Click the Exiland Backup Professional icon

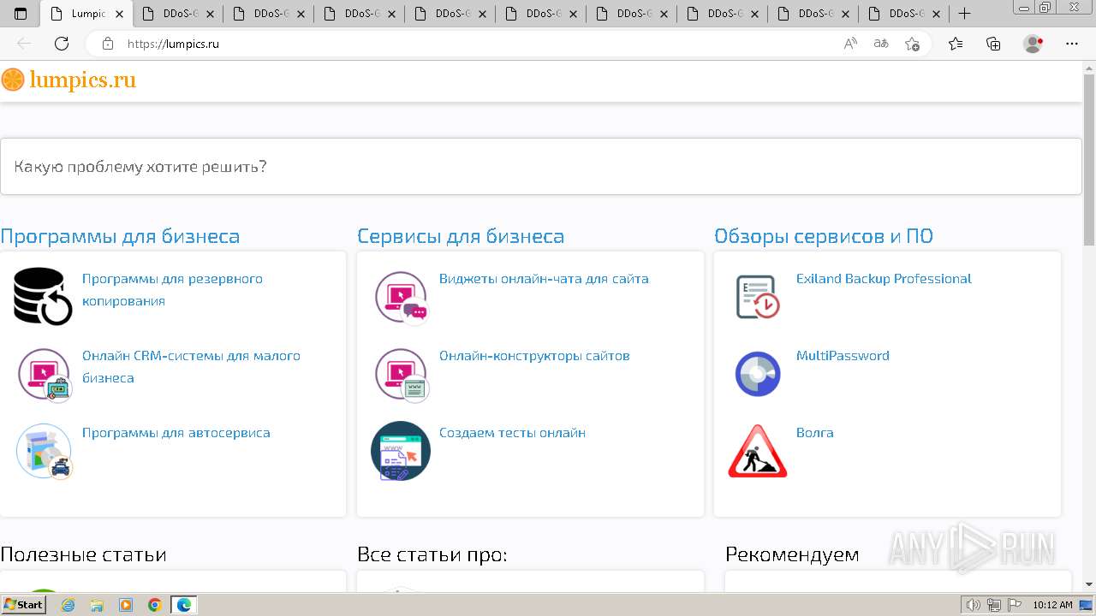click(758, 297)
